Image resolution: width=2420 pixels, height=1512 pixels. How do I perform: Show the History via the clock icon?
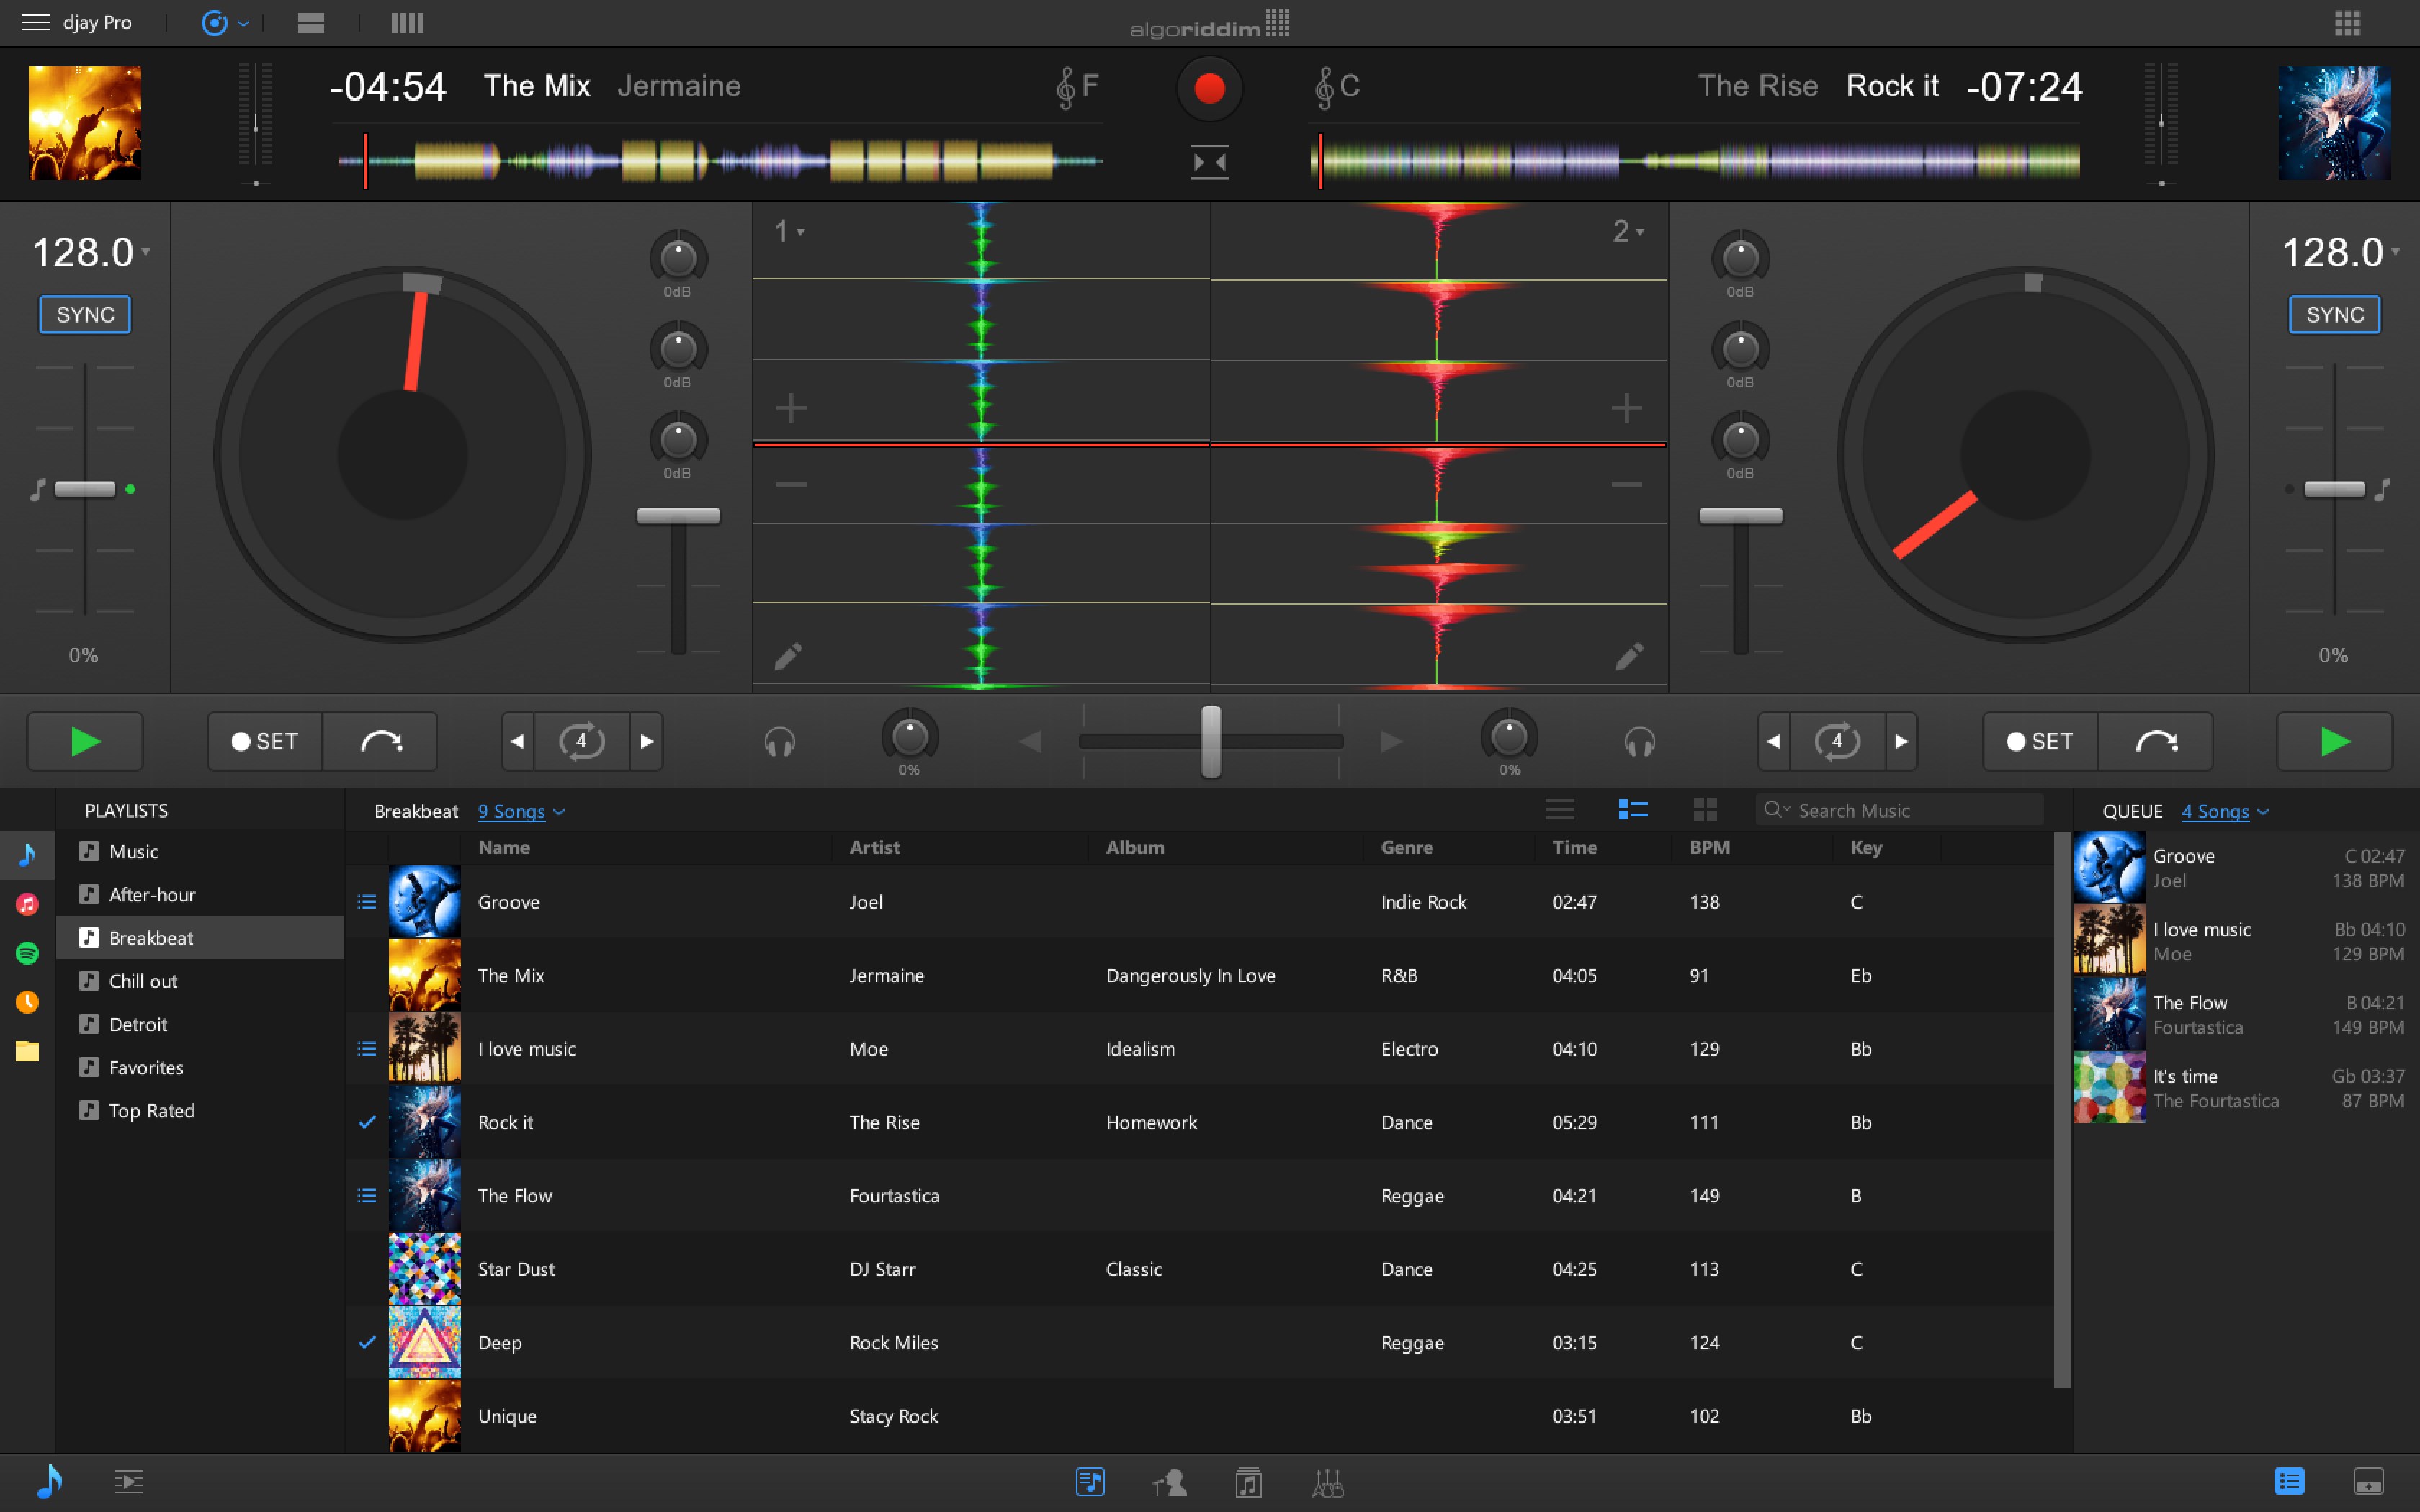click(x=28, y=1001)
